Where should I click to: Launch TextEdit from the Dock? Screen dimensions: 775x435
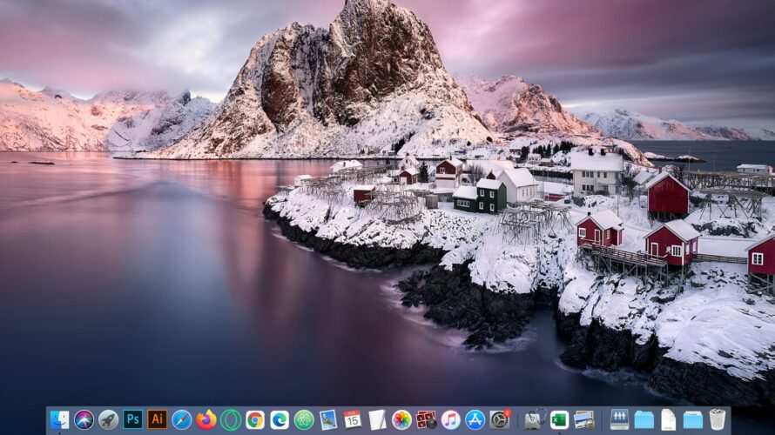[x=377, y=419]
